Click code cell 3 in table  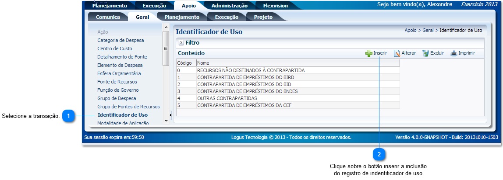tap(186, 91)
